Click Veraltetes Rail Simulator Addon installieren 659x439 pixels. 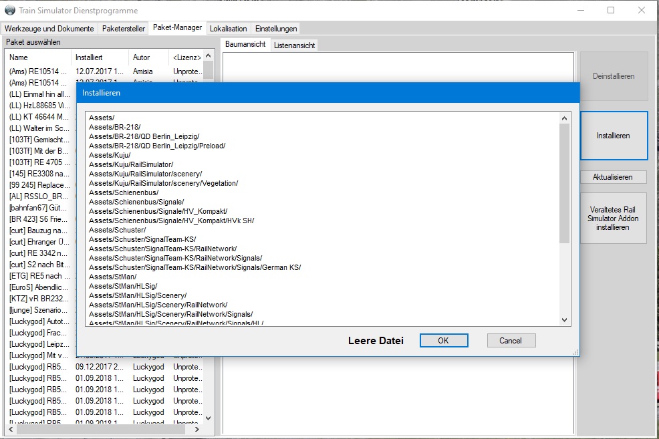point(614,218)
